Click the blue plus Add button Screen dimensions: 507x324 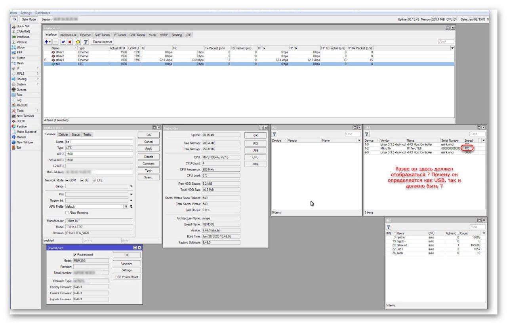[x=48, y=42]
